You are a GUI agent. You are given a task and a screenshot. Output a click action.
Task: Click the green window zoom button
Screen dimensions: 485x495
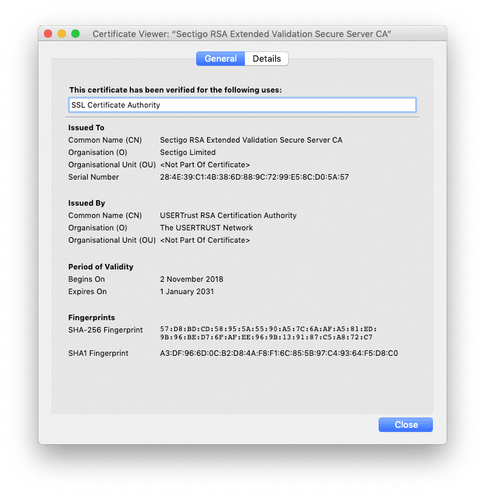(x=75, y=34)
